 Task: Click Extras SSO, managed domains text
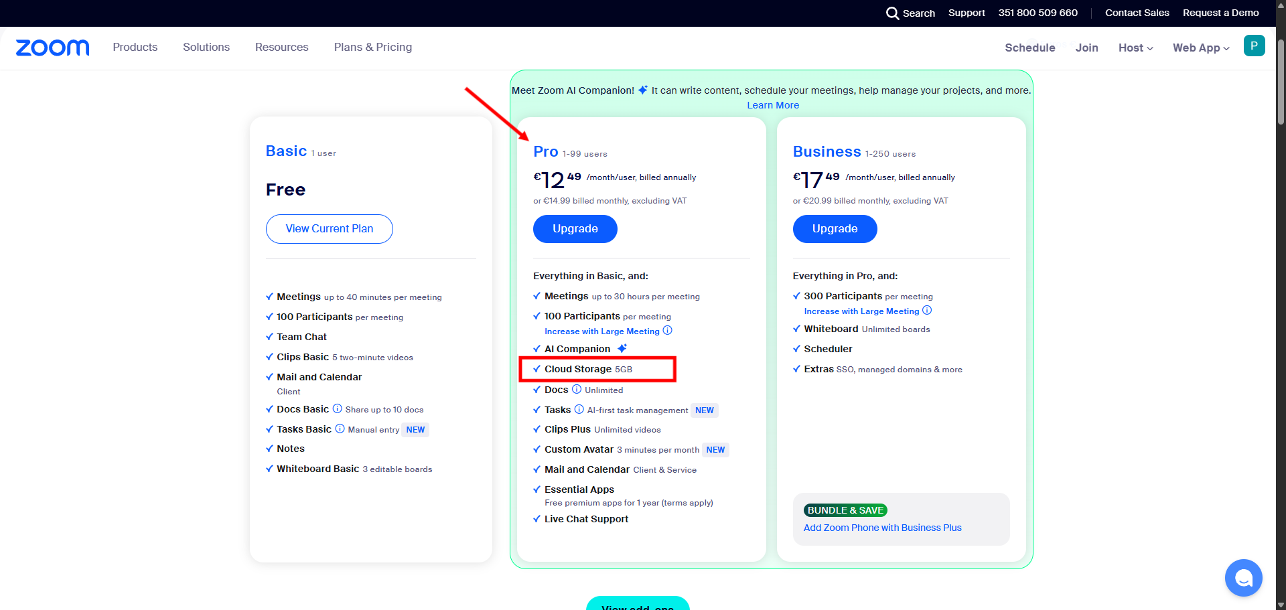point(883,369)
